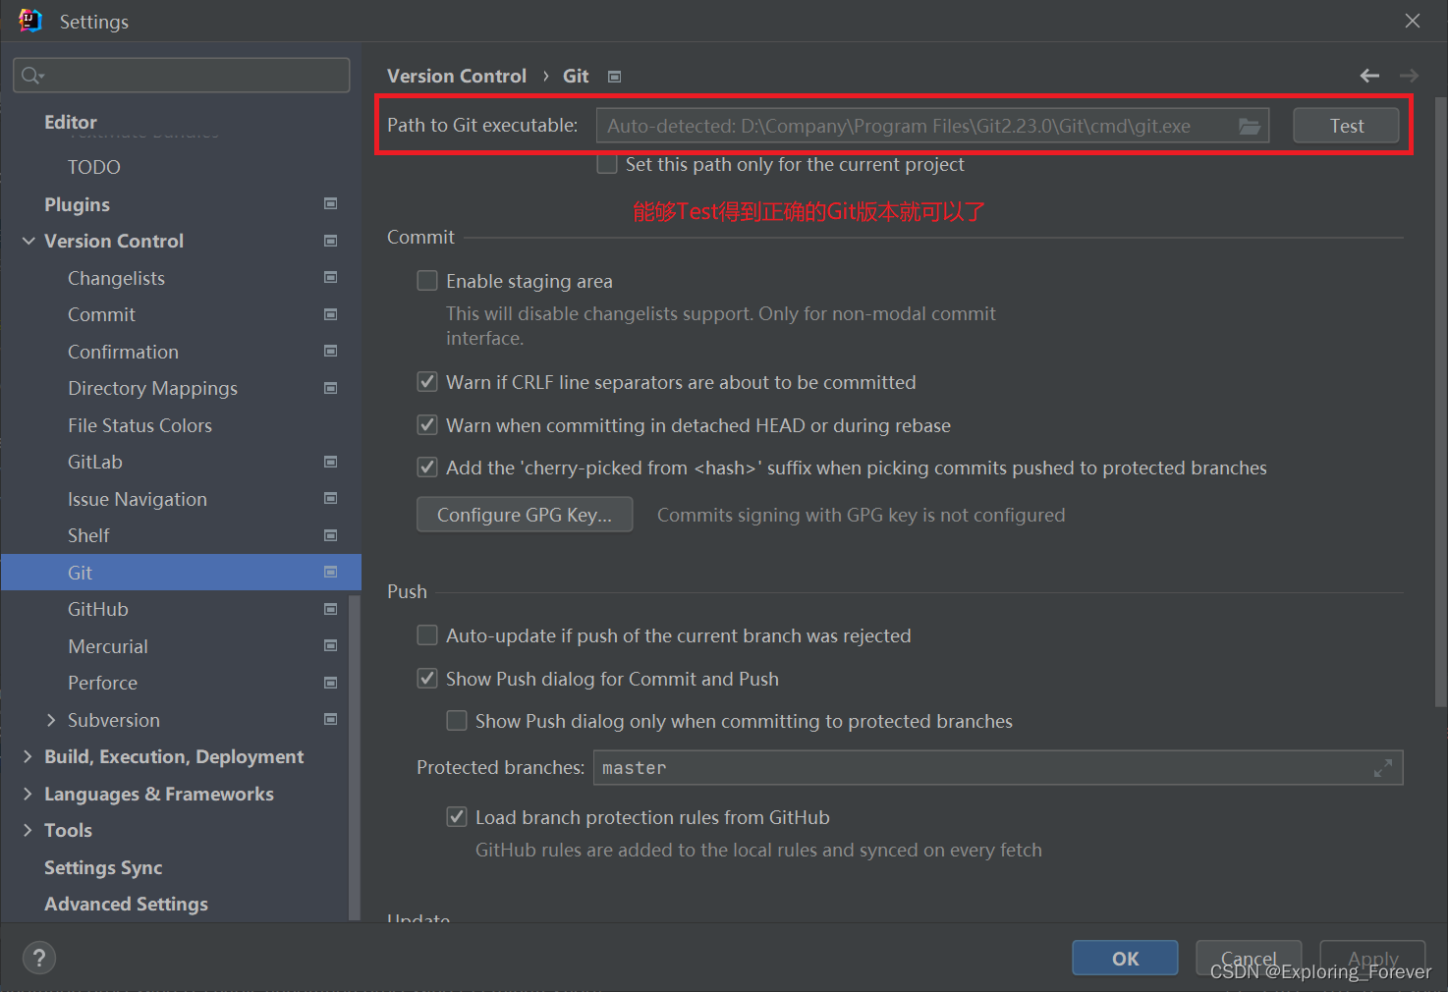The image size is (1448, 992).
Task: Click the IntelliJ logo in title bar
Action: click(x=30, y=21)
